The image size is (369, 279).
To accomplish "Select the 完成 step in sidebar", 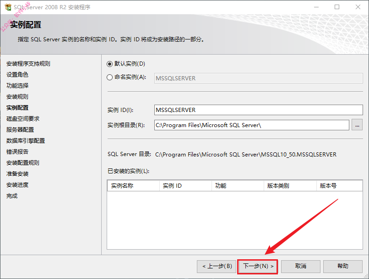I will coord(12,196).
